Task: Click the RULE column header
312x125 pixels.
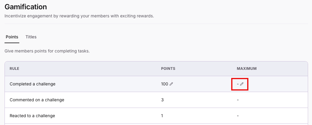Action: tap(14, 69)
